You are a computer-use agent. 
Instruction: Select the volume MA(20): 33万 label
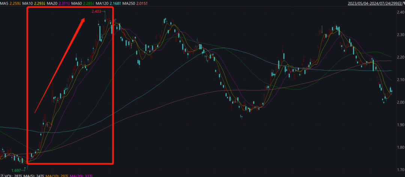[x=81, y=176]
